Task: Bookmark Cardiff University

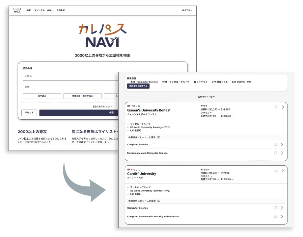Action: pyautogui.click(x=277, y=170)
